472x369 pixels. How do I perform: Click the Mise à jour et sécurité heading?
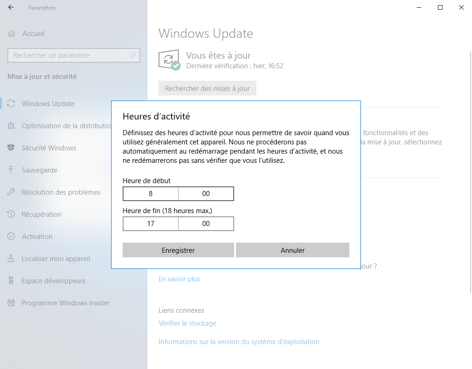pyautogui.click(x=42, y=77)
